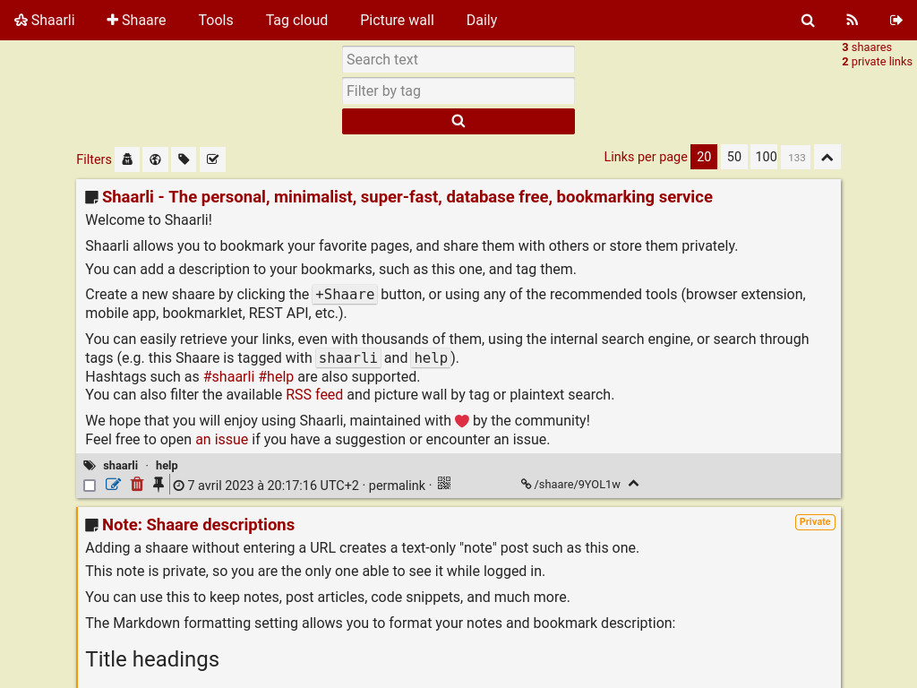
Task: Open the Picture wall page
Action: tap(397, 21)
